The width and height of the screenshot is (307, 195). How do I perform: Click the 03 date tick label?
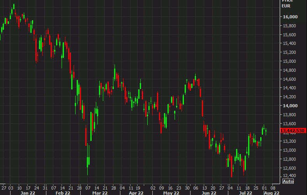pos(11,188)
